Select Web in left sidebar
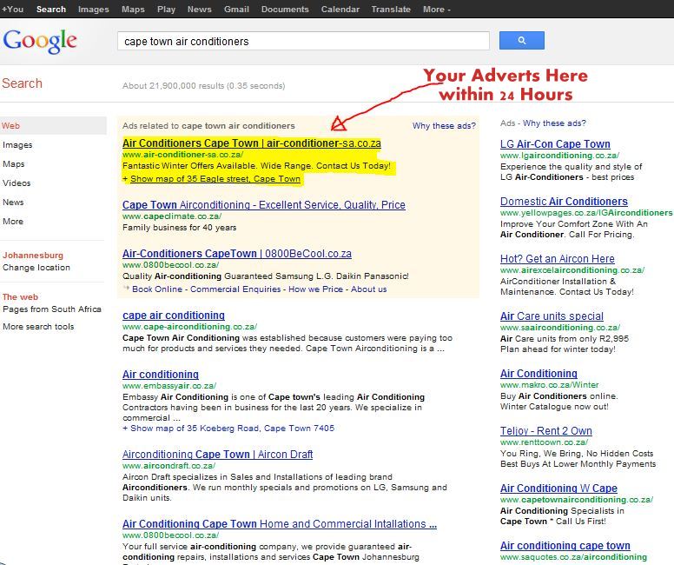The width and height of the screenshot is (674, 565). click(x=53, y=126)
